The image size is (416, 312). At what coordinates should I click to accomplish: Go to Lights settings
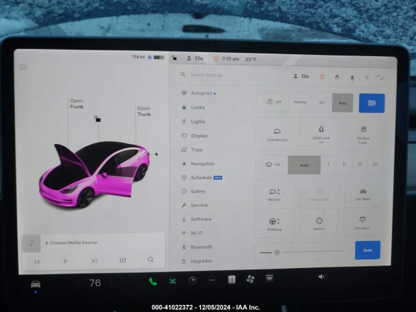(193, 122)
